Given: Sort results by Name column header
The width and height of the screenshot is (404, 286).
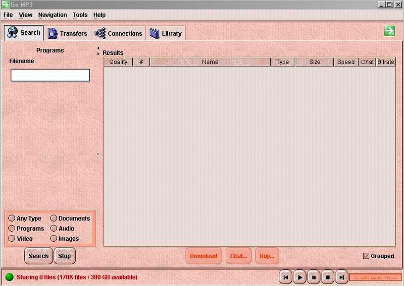Looking at the screenshot, I should click(210, 62).
